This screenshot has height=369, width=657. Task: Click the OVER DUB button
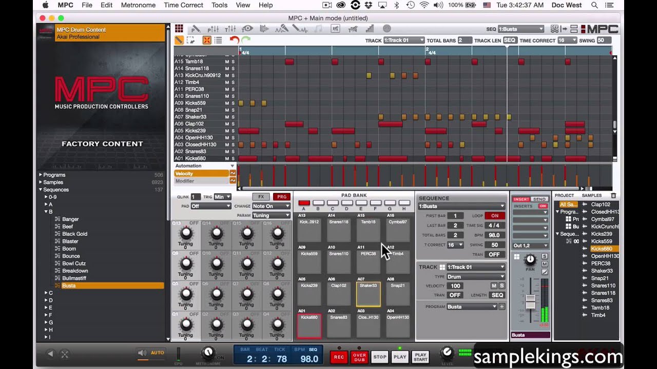pos(359,357)
